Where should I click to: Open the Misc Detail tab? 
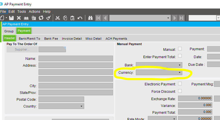tap(93, 39)
